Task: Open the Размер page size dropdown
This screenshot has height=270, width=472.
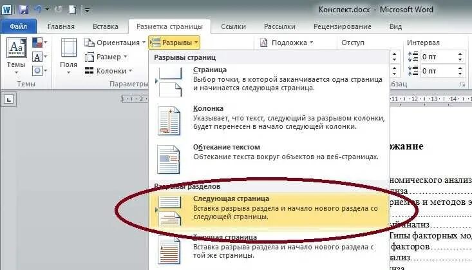Action: 106,57
